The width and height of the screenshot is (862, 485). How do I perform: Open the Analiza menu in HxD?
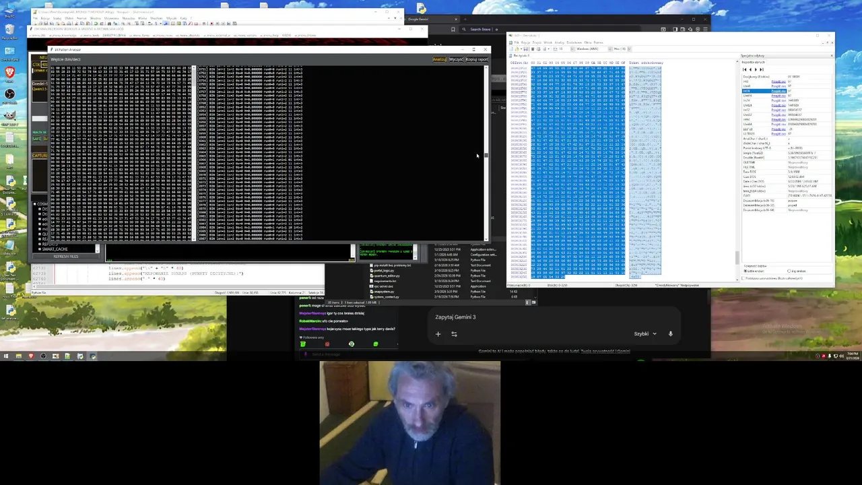(559, 42)
